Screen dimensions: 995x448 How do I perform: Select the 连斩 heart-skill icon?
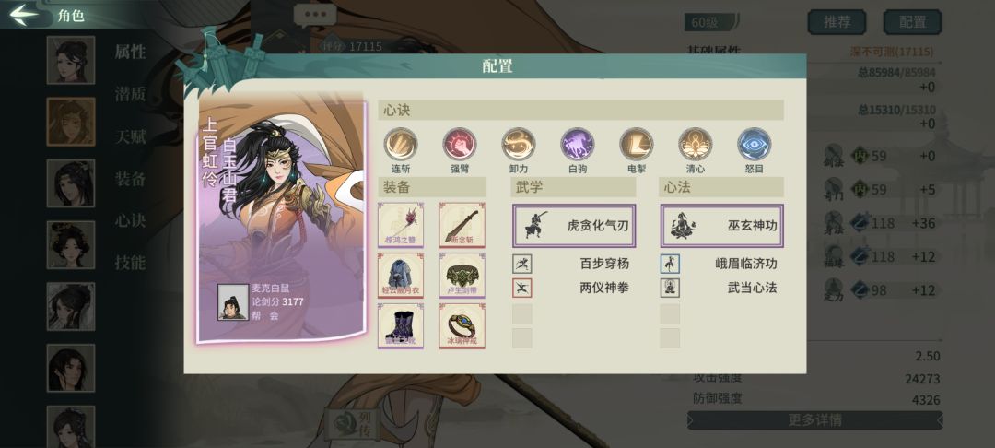click(401, 144)
